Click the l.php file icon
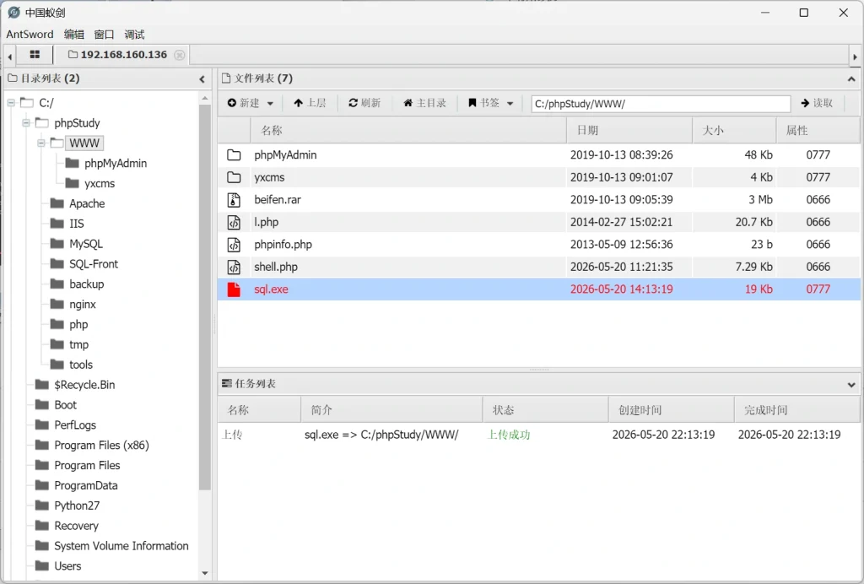The image size is (864, 584). click(x=234, y=222)
